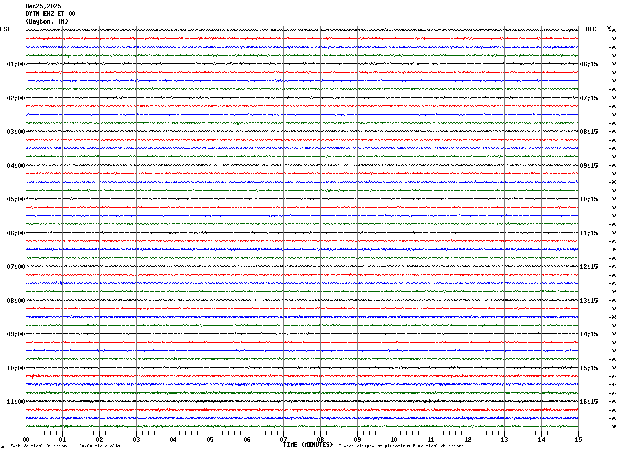619x453 pixels.
Task: Click the location label (Dayton, TN)
Action: tap(47, 21)
